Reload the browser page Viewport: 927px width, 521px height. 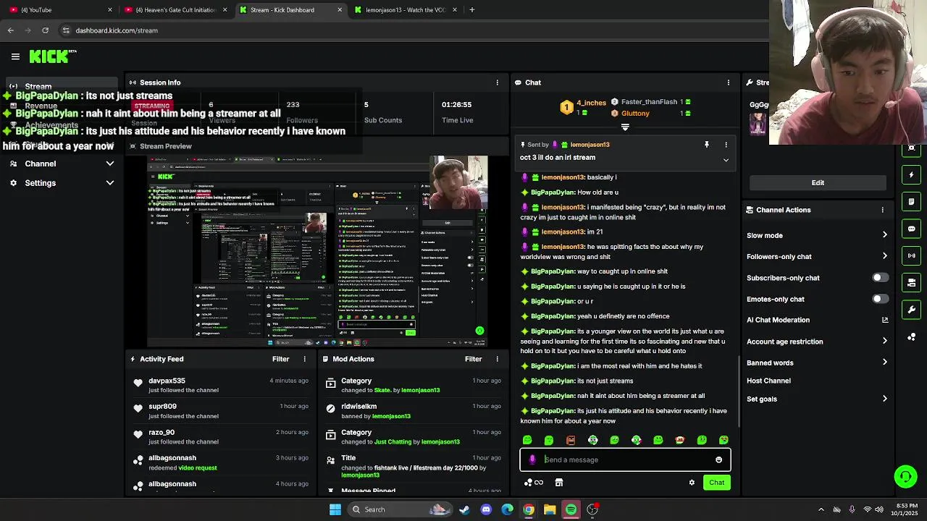tap(45, 30)
